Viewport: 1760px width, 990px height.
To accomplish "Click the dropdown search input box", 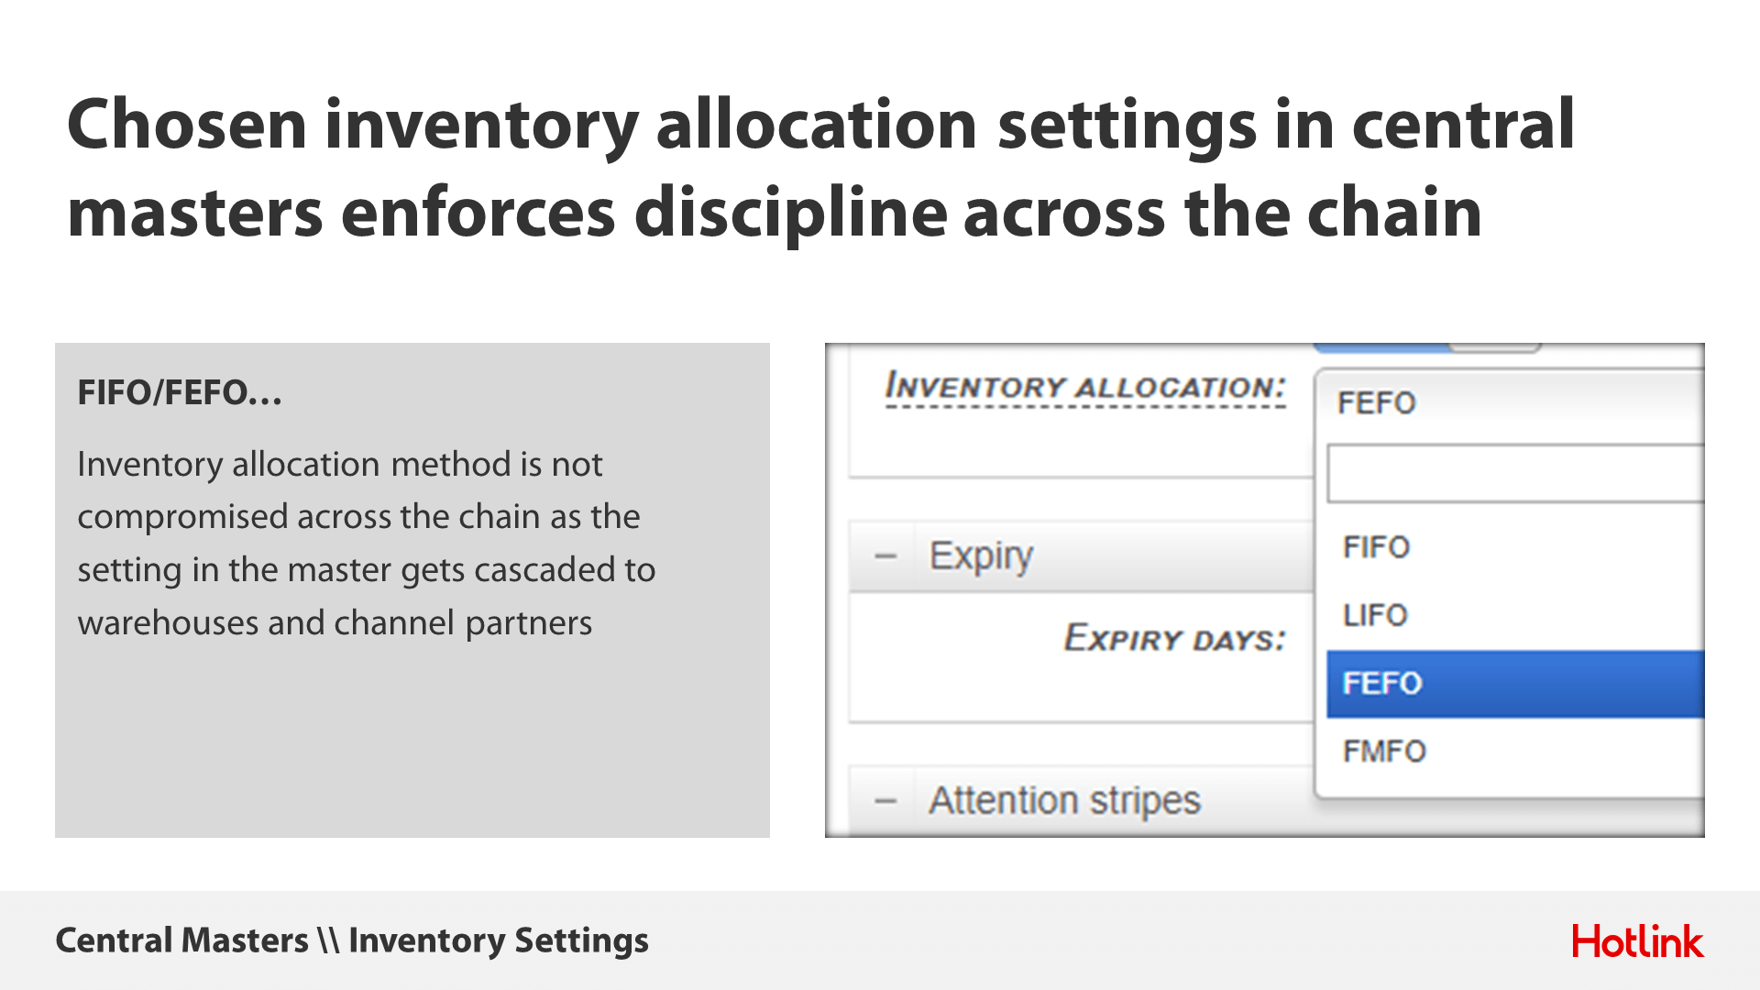I will click(x=1515, y=474).
